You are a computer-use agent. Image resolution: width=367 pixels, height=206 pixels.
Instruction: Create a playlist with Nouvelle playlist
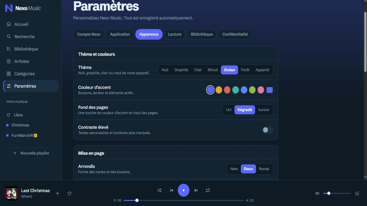(31, 153)
